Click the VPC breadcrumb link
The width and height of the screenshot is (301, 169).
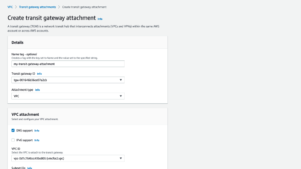coord(10,7)
